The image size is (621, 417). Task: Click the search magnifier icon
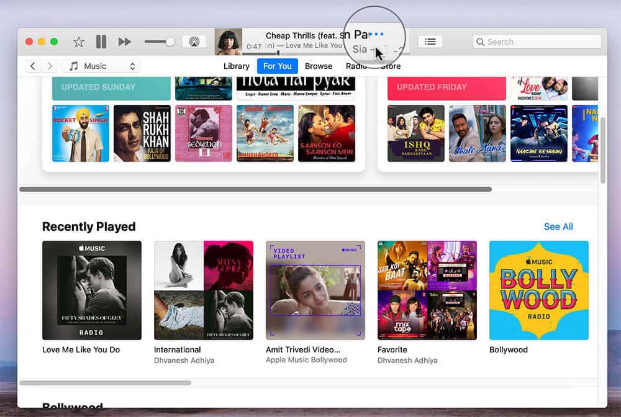point(480,42)
